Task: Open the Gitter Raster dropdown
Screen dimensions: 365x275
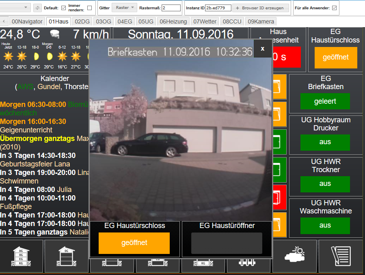Action: [125, 8]
